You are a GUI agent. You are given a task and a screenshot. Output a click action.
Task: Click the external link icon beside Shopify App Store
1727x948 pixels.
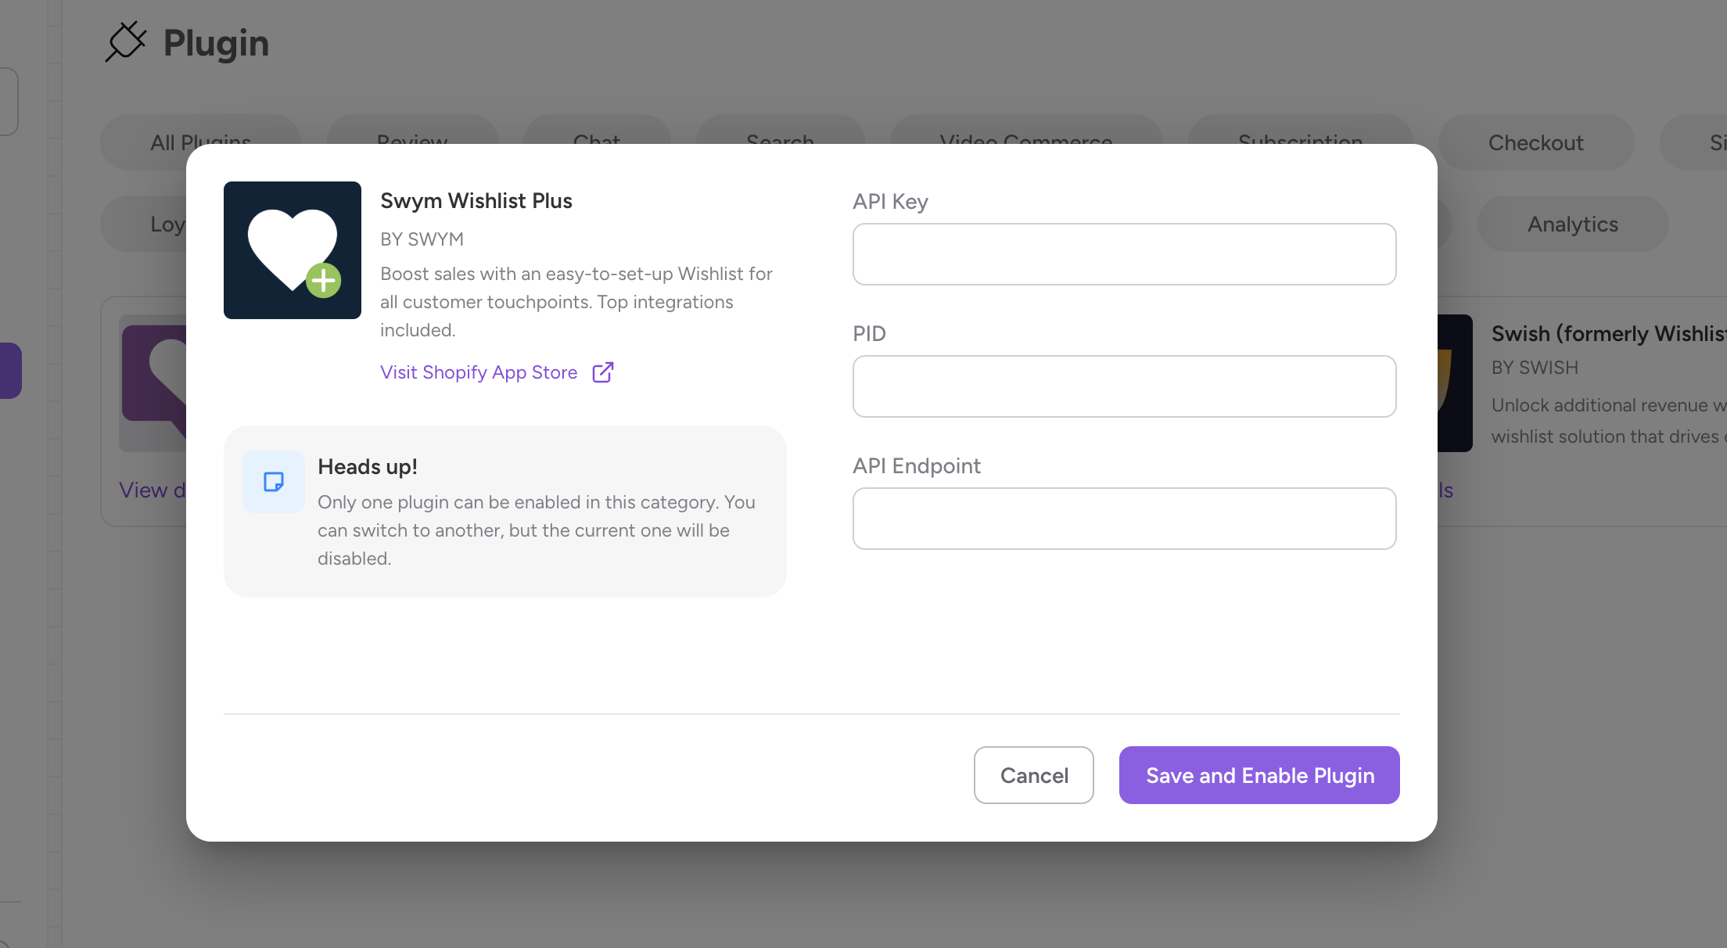(602, 372)
